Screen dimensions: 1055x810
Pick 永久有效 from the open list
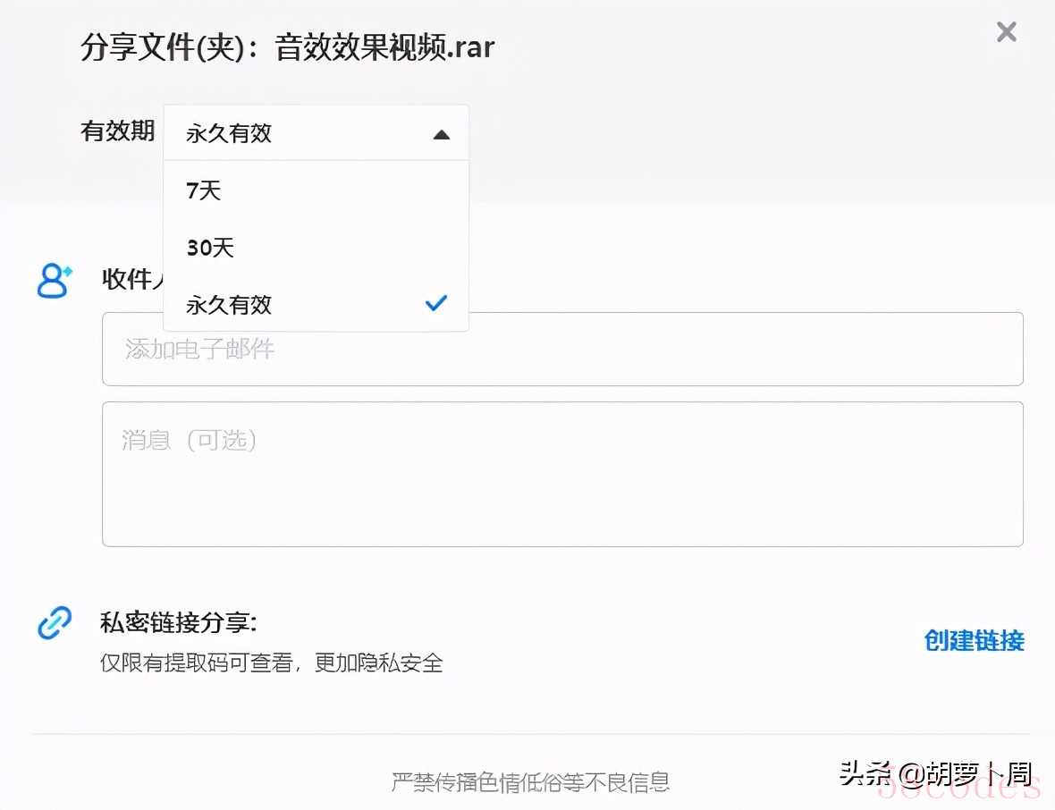pyautogui.click(x=229, y=305)
